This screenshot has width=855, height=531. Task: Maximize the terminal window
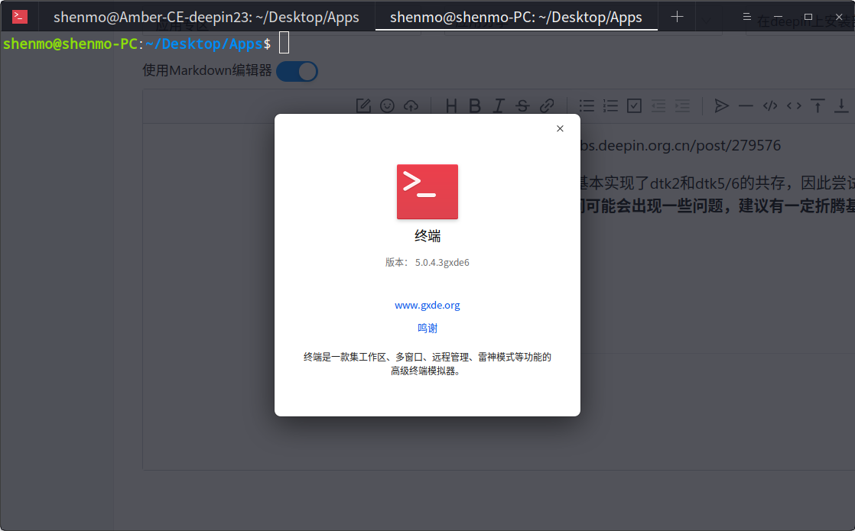click(808, 17)
